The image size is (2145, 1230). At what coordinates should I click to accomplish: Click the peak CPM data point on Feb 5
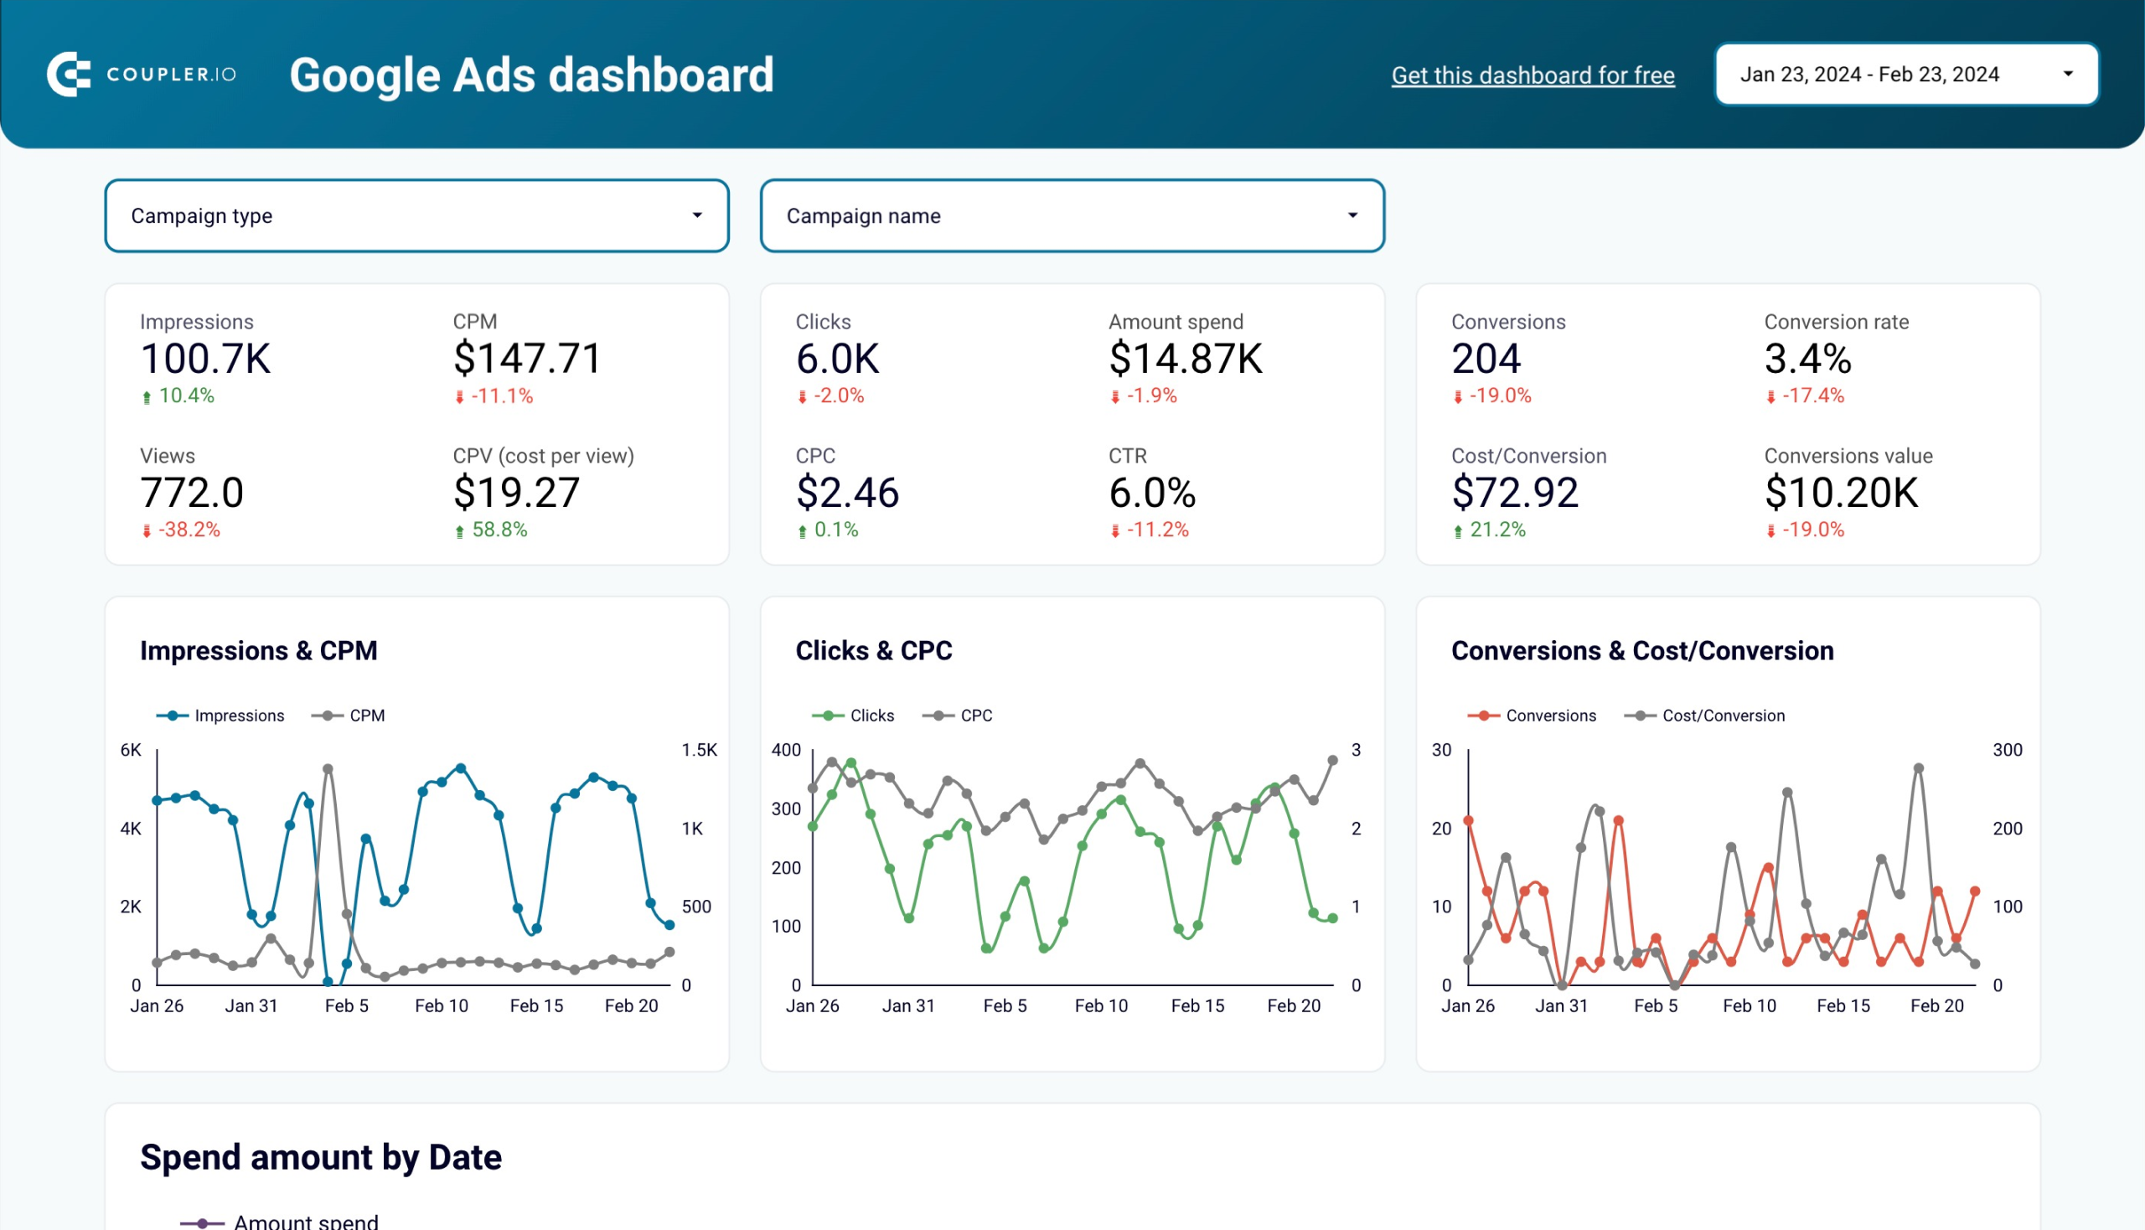327,767
